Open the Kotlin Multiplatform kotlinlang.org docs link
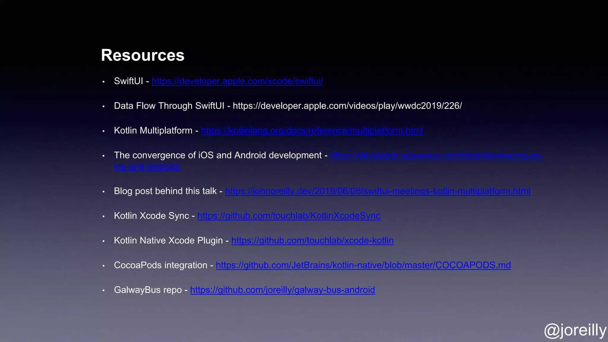608x342 pixels. tap(312, 131)
